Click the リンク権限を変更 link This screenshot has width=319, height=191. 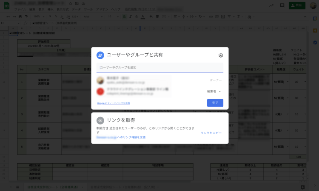pos(131,137)
